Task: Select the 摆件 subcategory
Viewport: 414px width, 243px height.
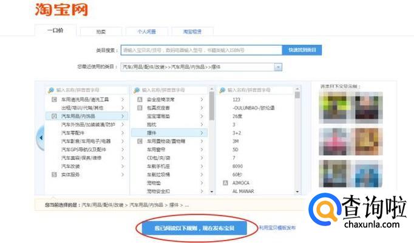Action: (169, 133)
